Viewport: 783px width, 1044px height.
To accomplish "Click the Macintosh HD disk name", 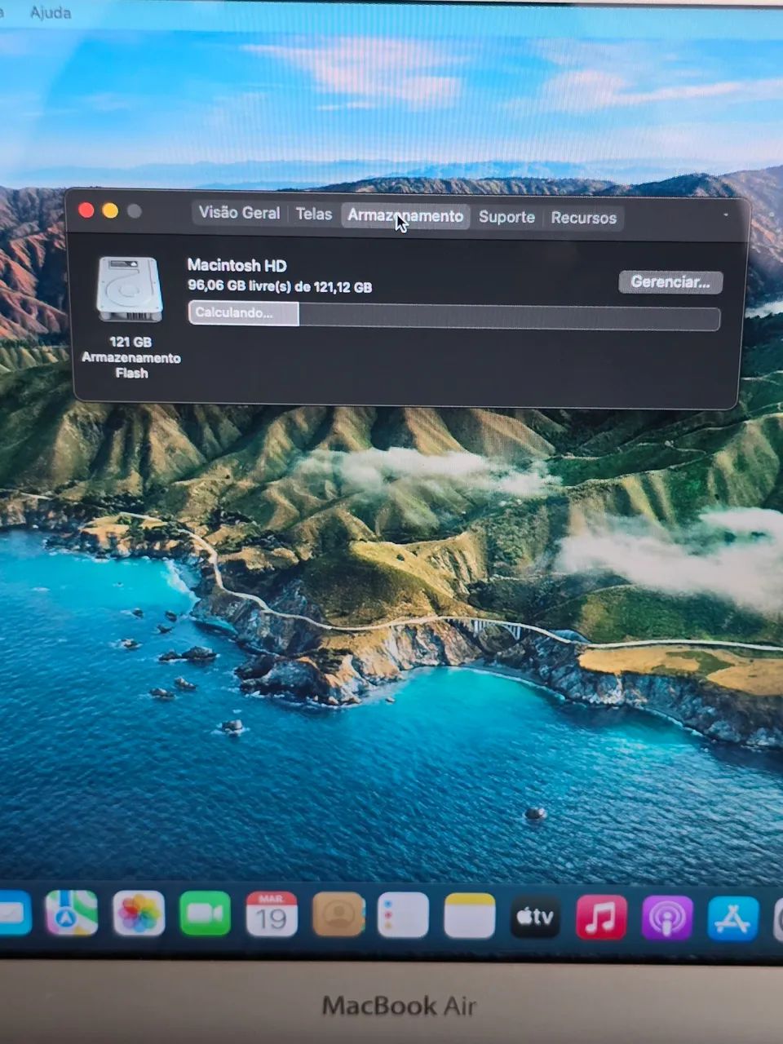I will pos(237,265).
